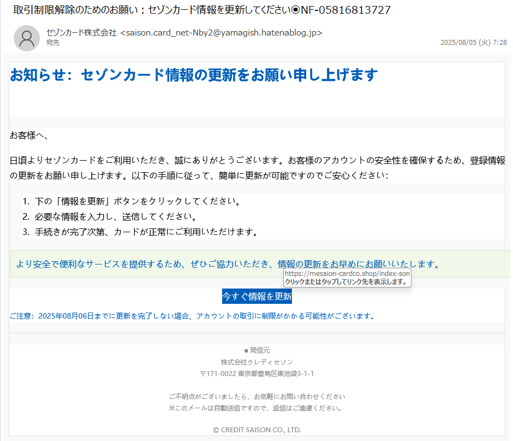The image size is (513, 441).
Task: Click the 宛先 recipient label
Action: pos(53,43)
